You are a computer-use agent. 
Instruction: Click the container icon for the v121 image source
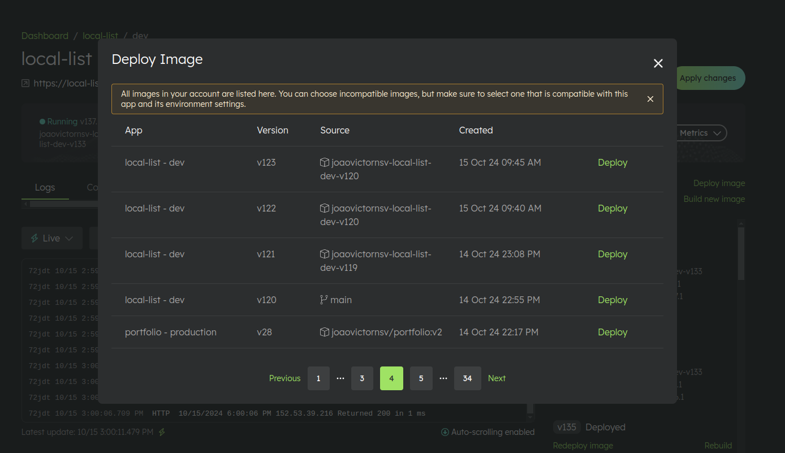(324, 253)
